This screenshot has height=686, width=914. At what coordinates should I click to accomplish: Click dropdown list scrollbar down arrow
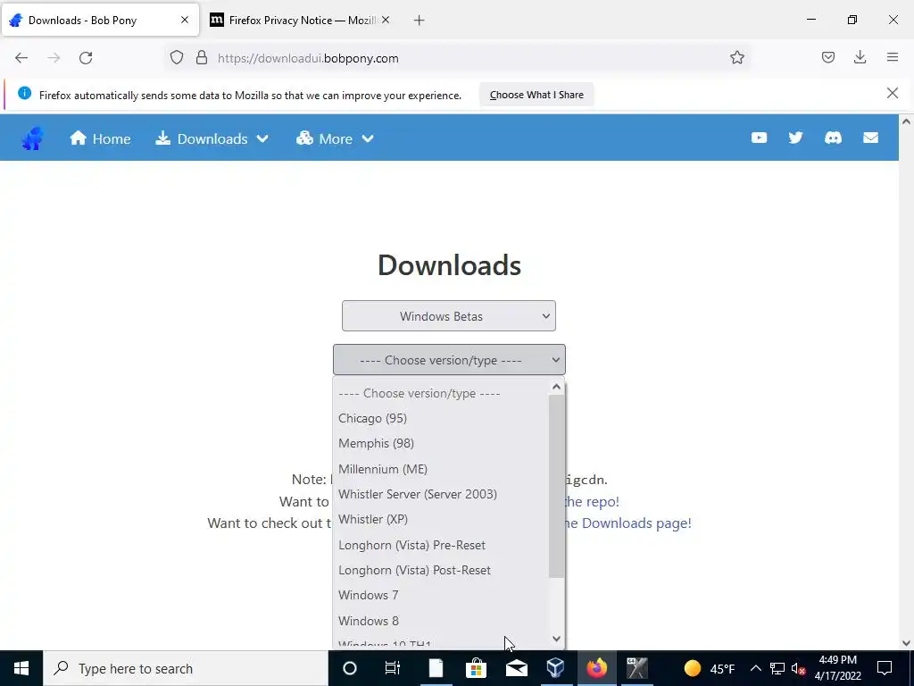coord(556,640)
